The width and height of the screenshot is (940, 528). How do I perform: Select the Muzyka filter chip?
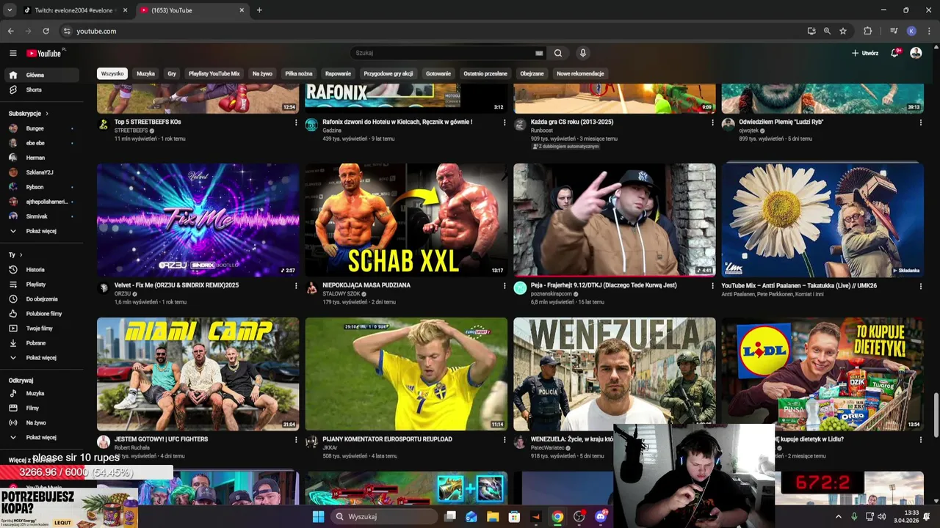click(x=145, y=73)
